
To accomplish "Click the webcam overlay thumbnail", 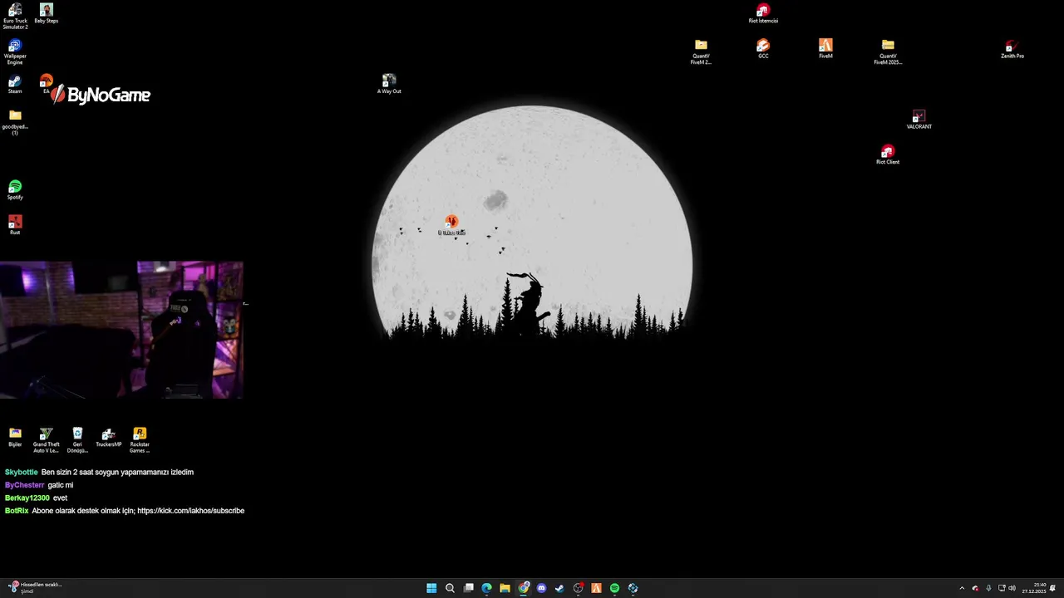I will pos(121,331).
